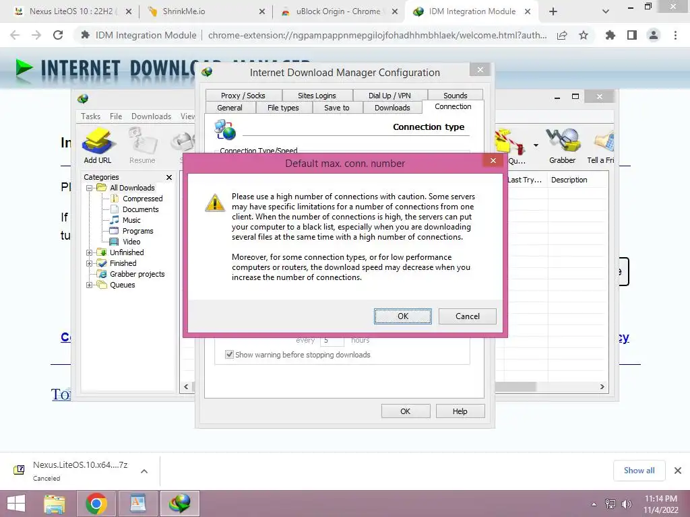690x517 pixels.
Task: Open the Grabber tool icon
Action: pos(562,146)
